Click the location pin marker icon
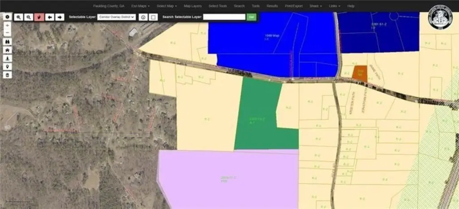Image resolution: width=459 pixels, height=209 pixels. (7, 67)
